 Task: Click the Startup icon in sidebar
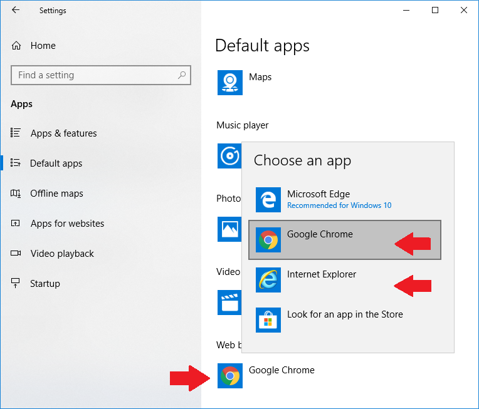15,283
